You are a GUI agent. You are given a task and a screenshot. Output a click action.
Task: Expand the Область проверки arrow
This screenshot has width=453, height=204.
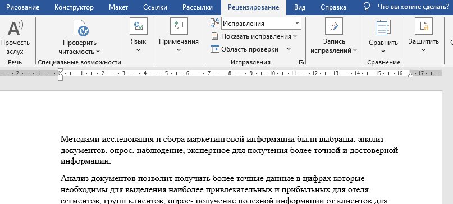(x=289, y=49)
